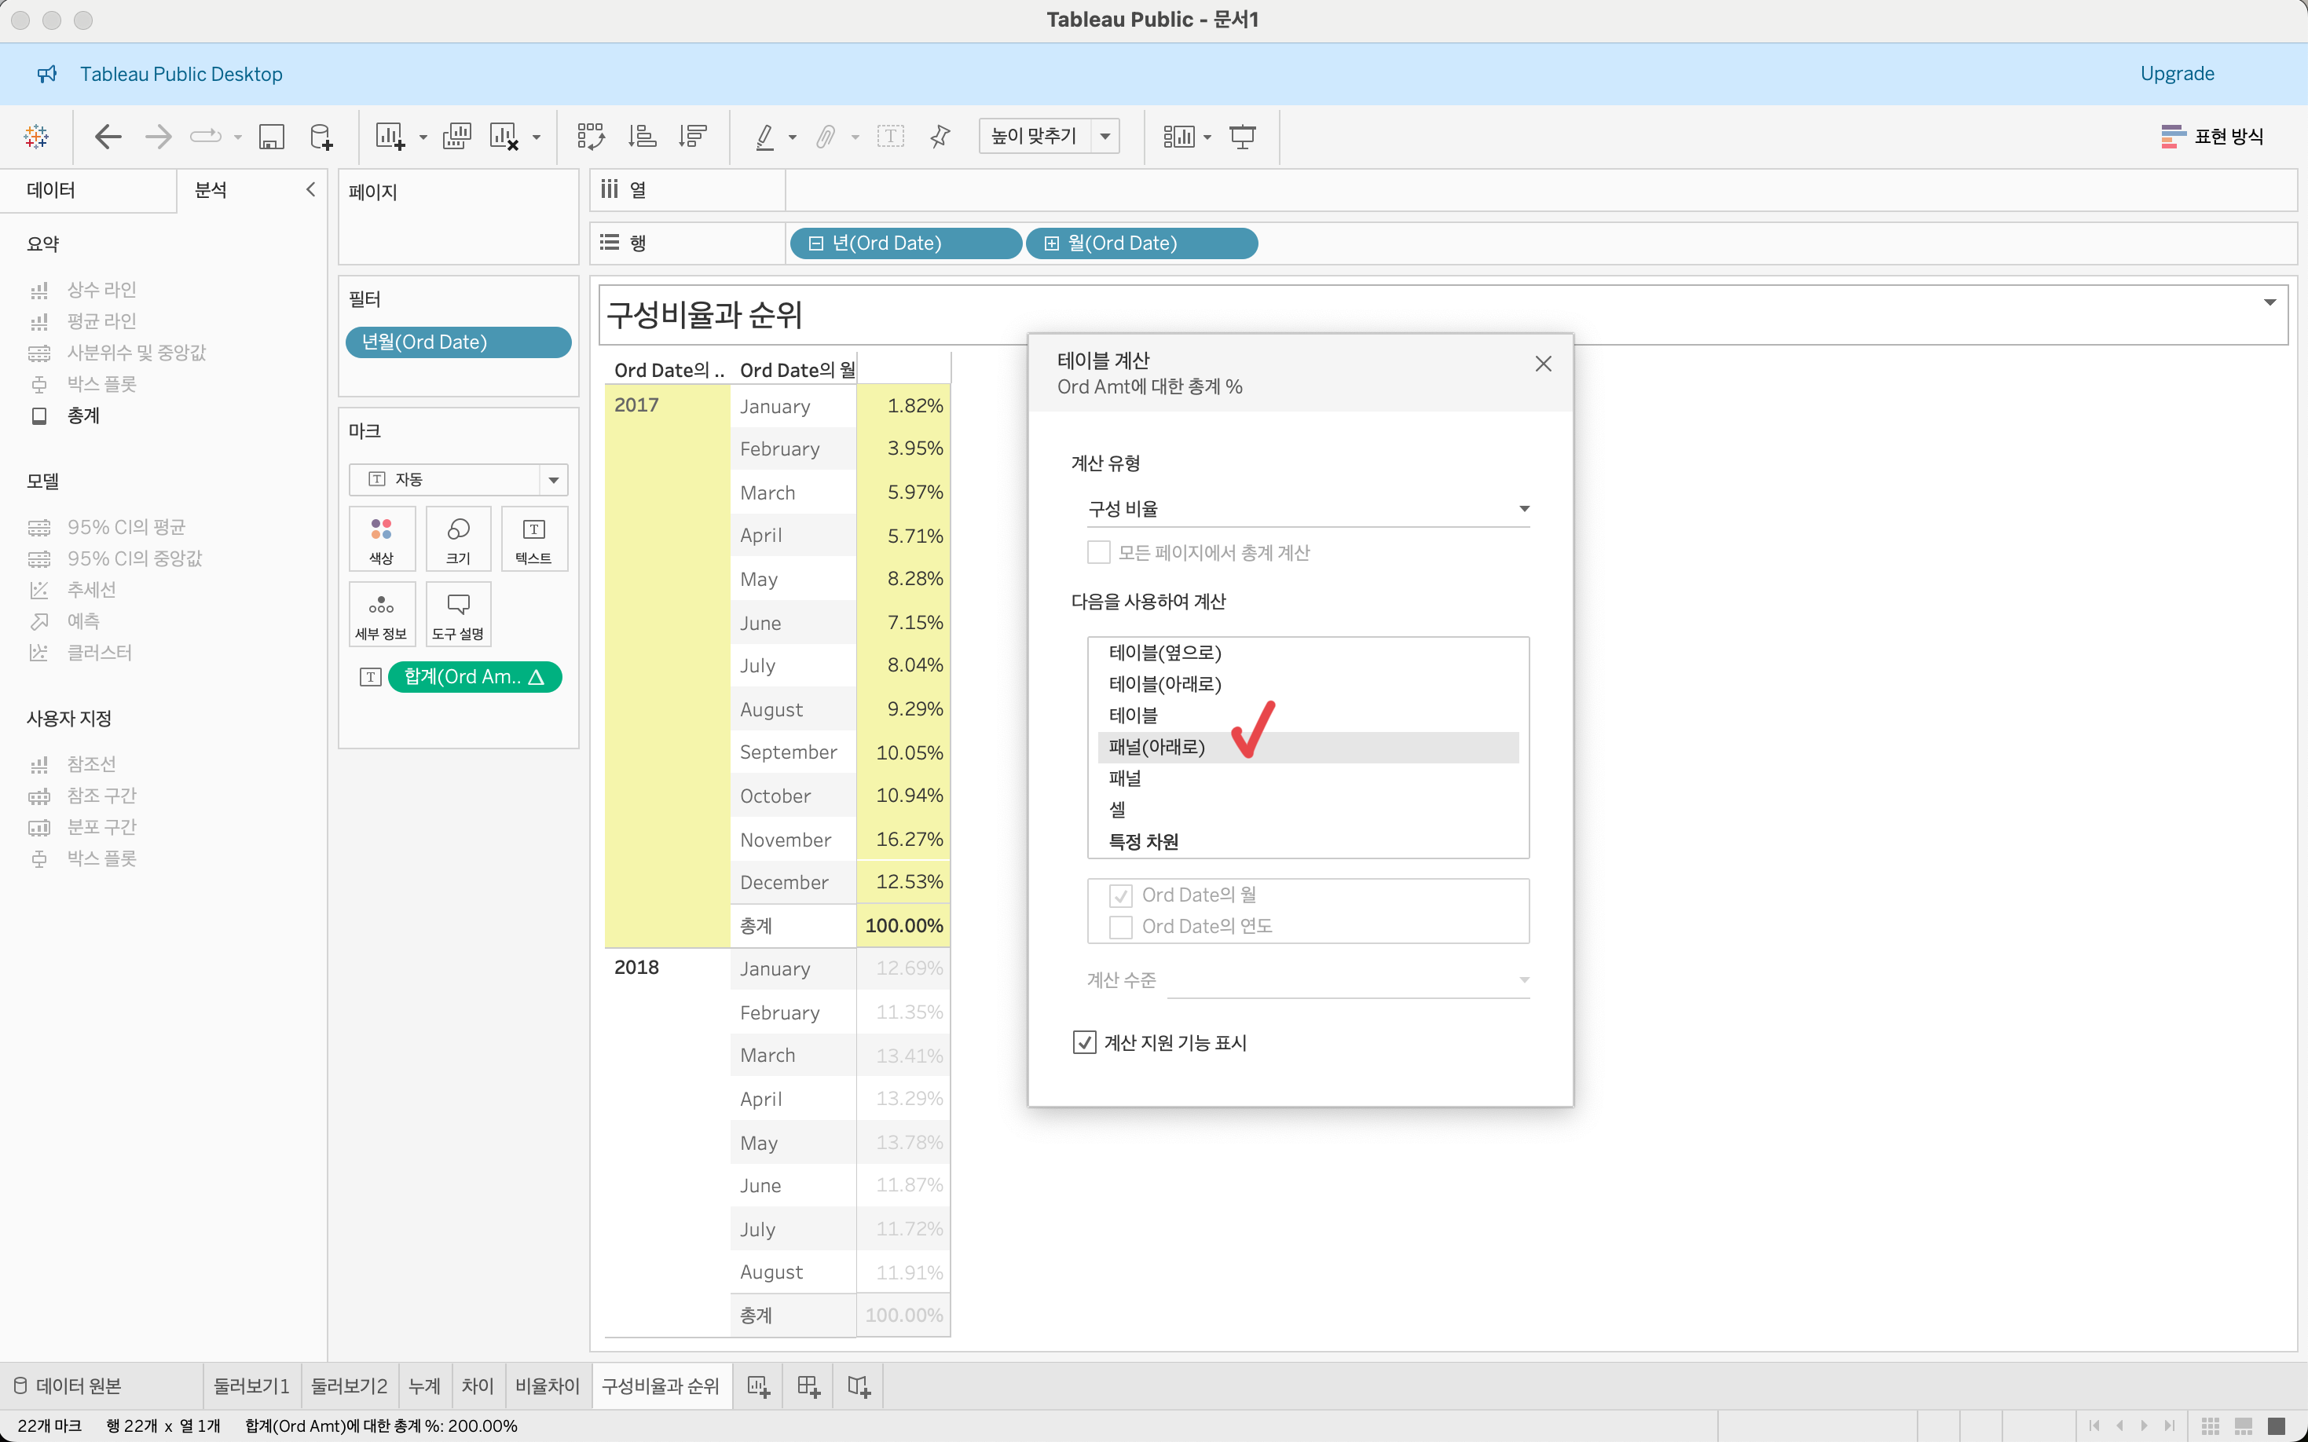
Task: Click the save icon in toolbar
Action: [x=272, y=137]
